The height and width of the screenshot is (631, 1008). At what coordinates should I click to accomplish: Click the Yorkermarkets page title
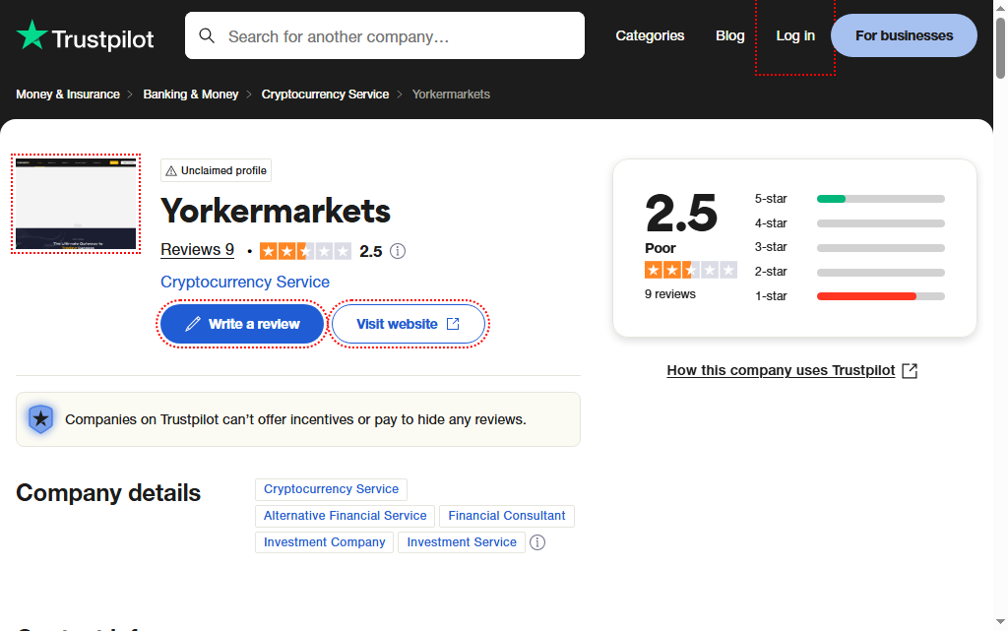276,211
